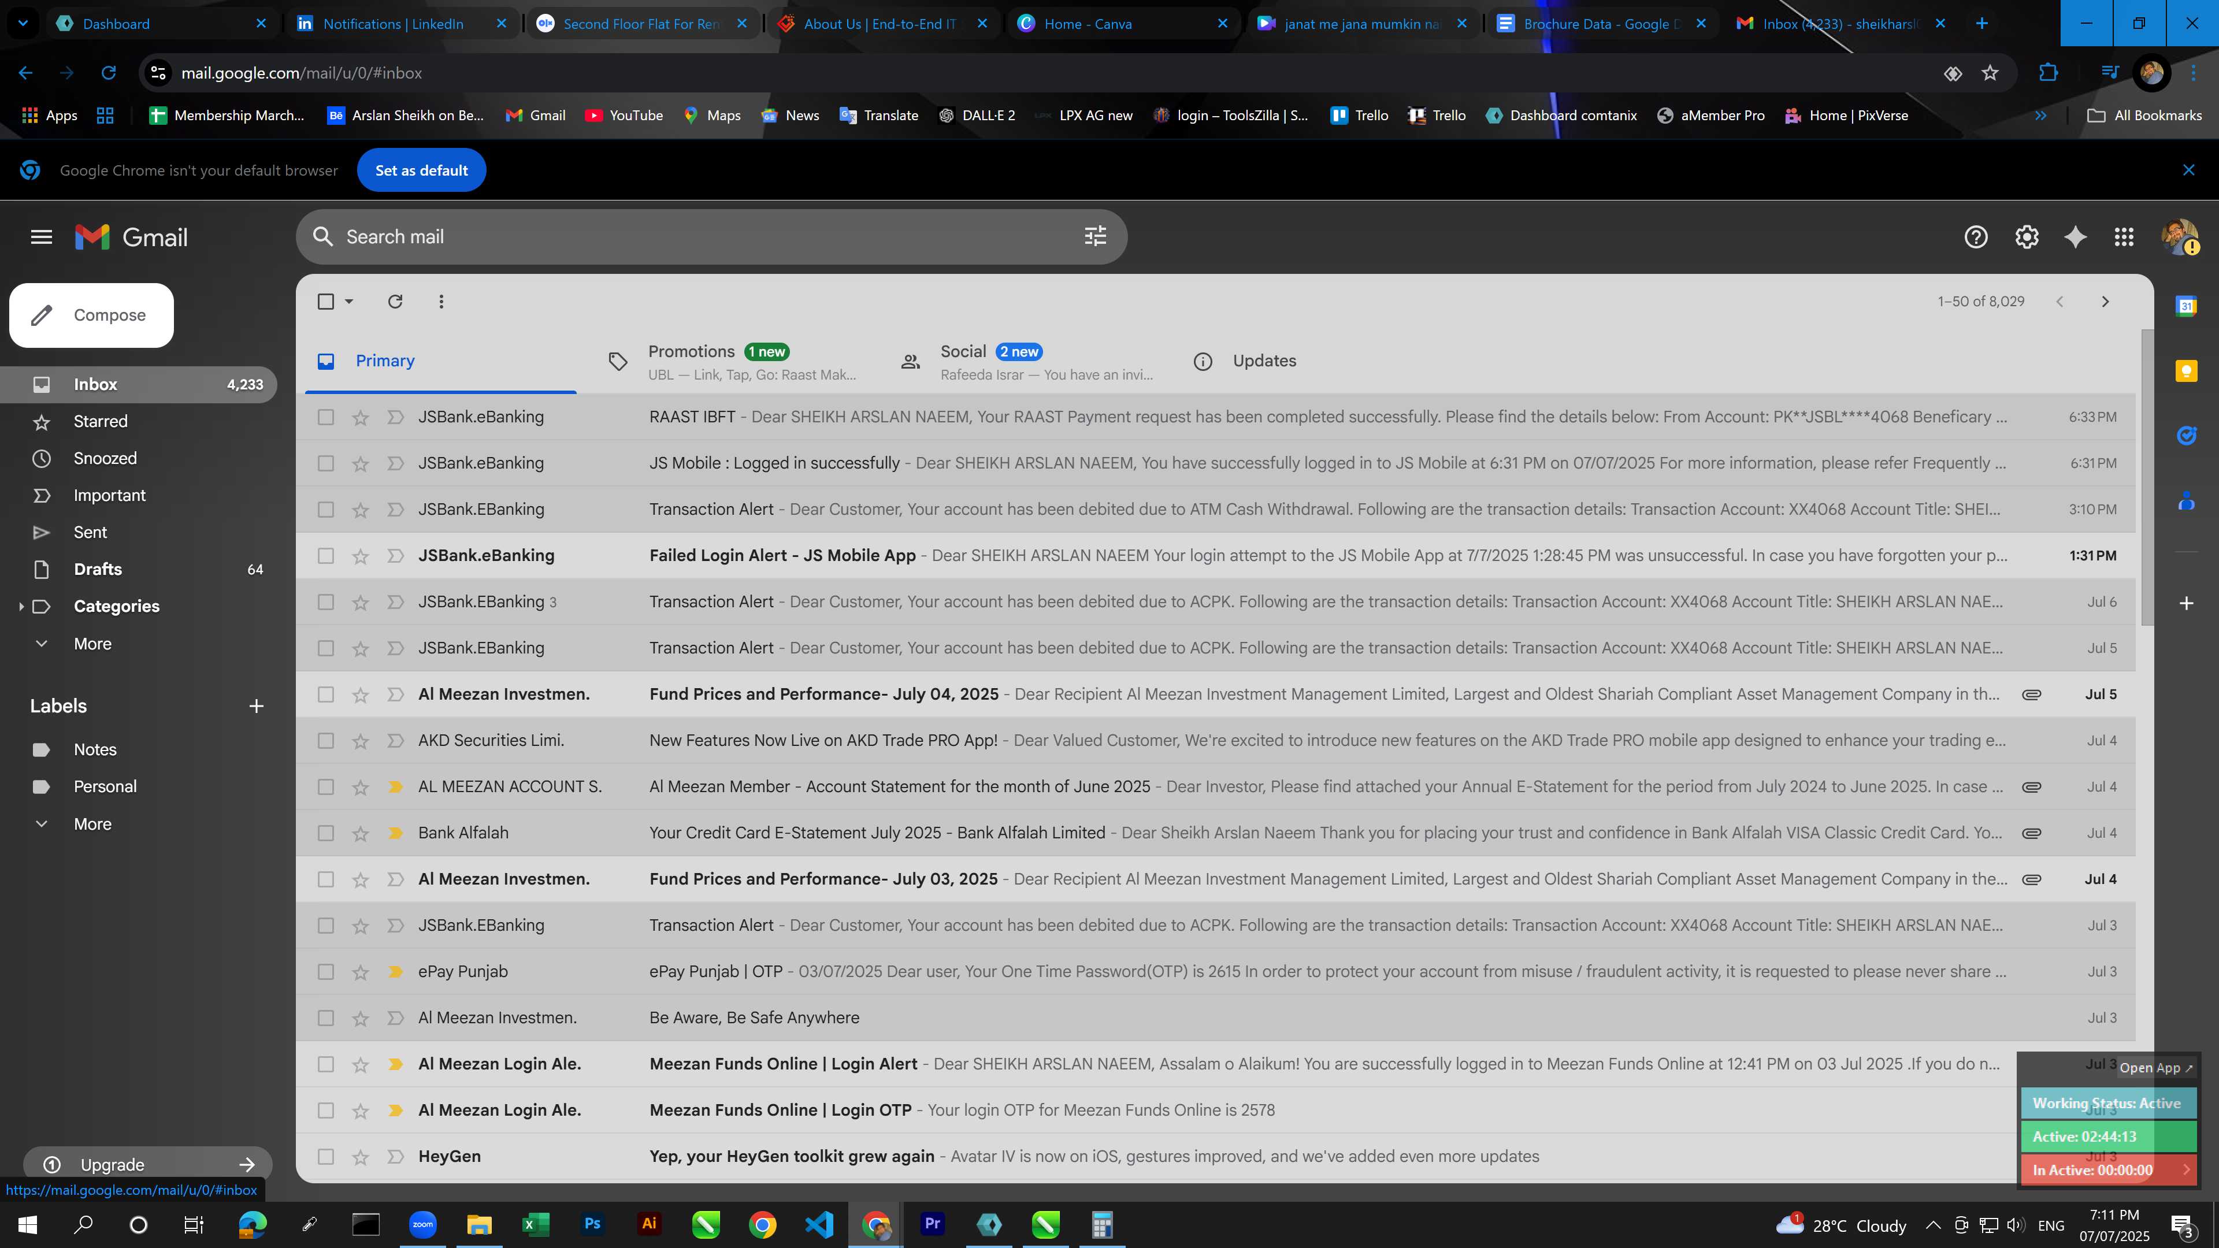Select the HeyGen email checkbox
This screenshot has width=2219, height=1248.
click(x=325, y=1157)
